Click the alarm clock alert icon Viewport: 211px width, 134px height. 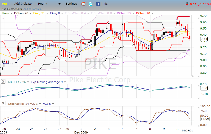(x=83, y=4)
